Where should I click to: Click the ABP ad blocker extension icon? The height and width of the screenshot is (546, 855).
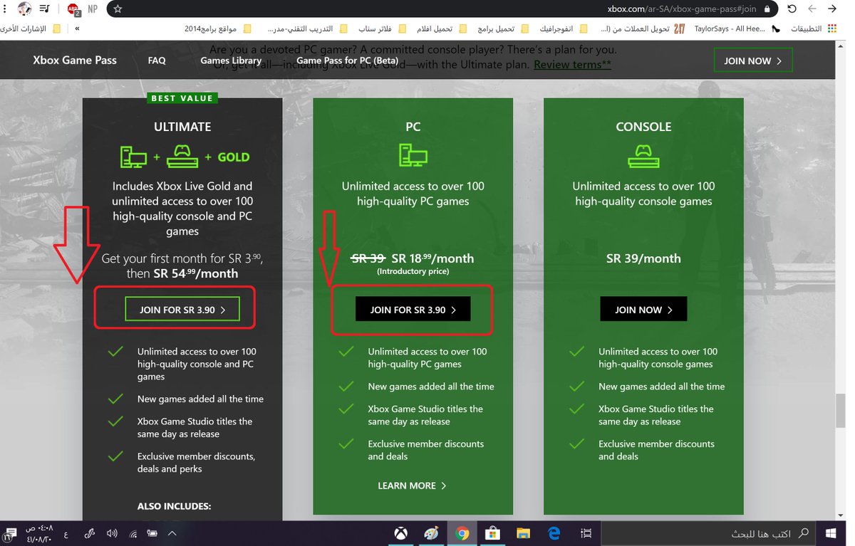click(x=73, y=9)
